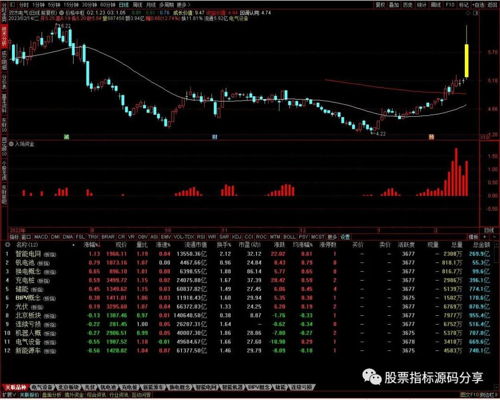This screenshot has height=400, width=500.
Task: Click the 画线 drawing tool button
Action: [436, 5]
